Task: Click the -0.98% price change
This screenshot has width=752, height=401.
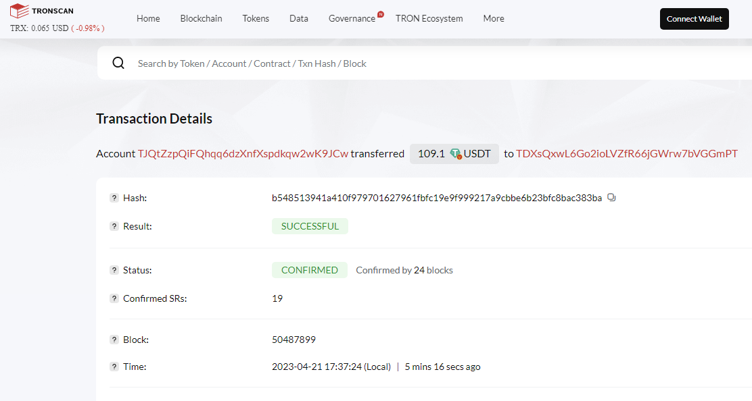Action: pos(88,28)
